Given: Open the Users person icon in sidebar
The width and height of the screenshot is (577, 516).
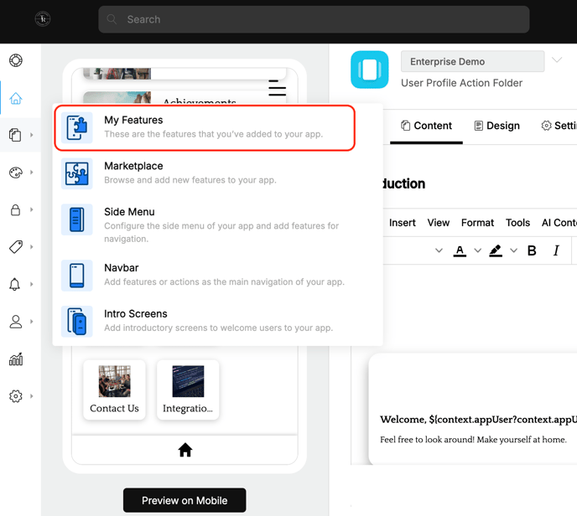Looking at the screenshot, I should coord(15,322).
